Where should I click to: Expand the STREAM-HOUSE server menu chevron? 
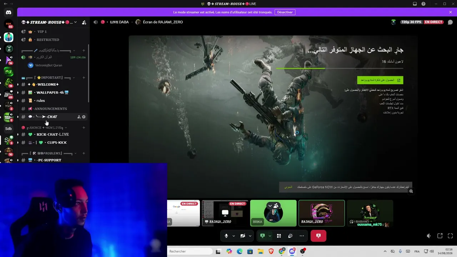point(75,22)
